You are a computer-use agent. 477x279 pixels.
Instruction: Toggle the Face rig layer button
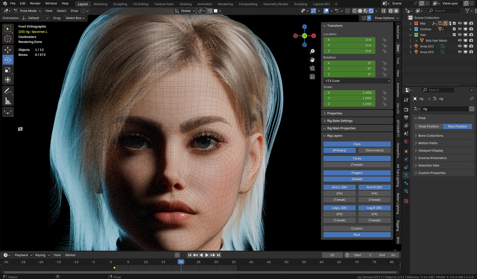click(x=357, y=144)
